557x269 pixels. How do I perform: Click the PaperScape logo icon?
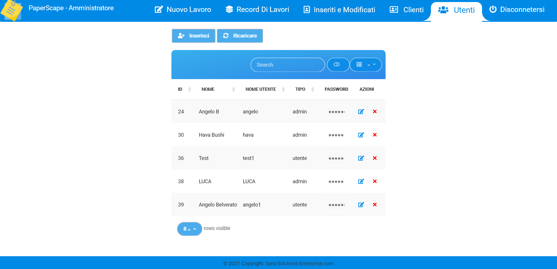click(x=12, y=10)
